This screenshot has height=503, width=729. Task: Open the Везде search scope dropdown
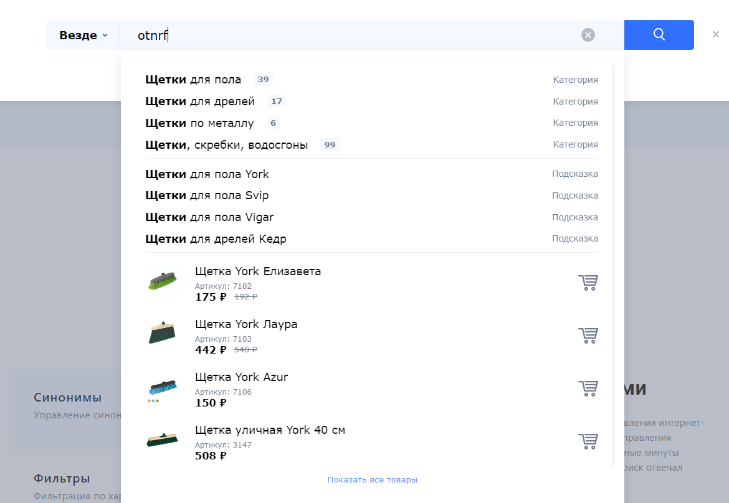[83, 35]
